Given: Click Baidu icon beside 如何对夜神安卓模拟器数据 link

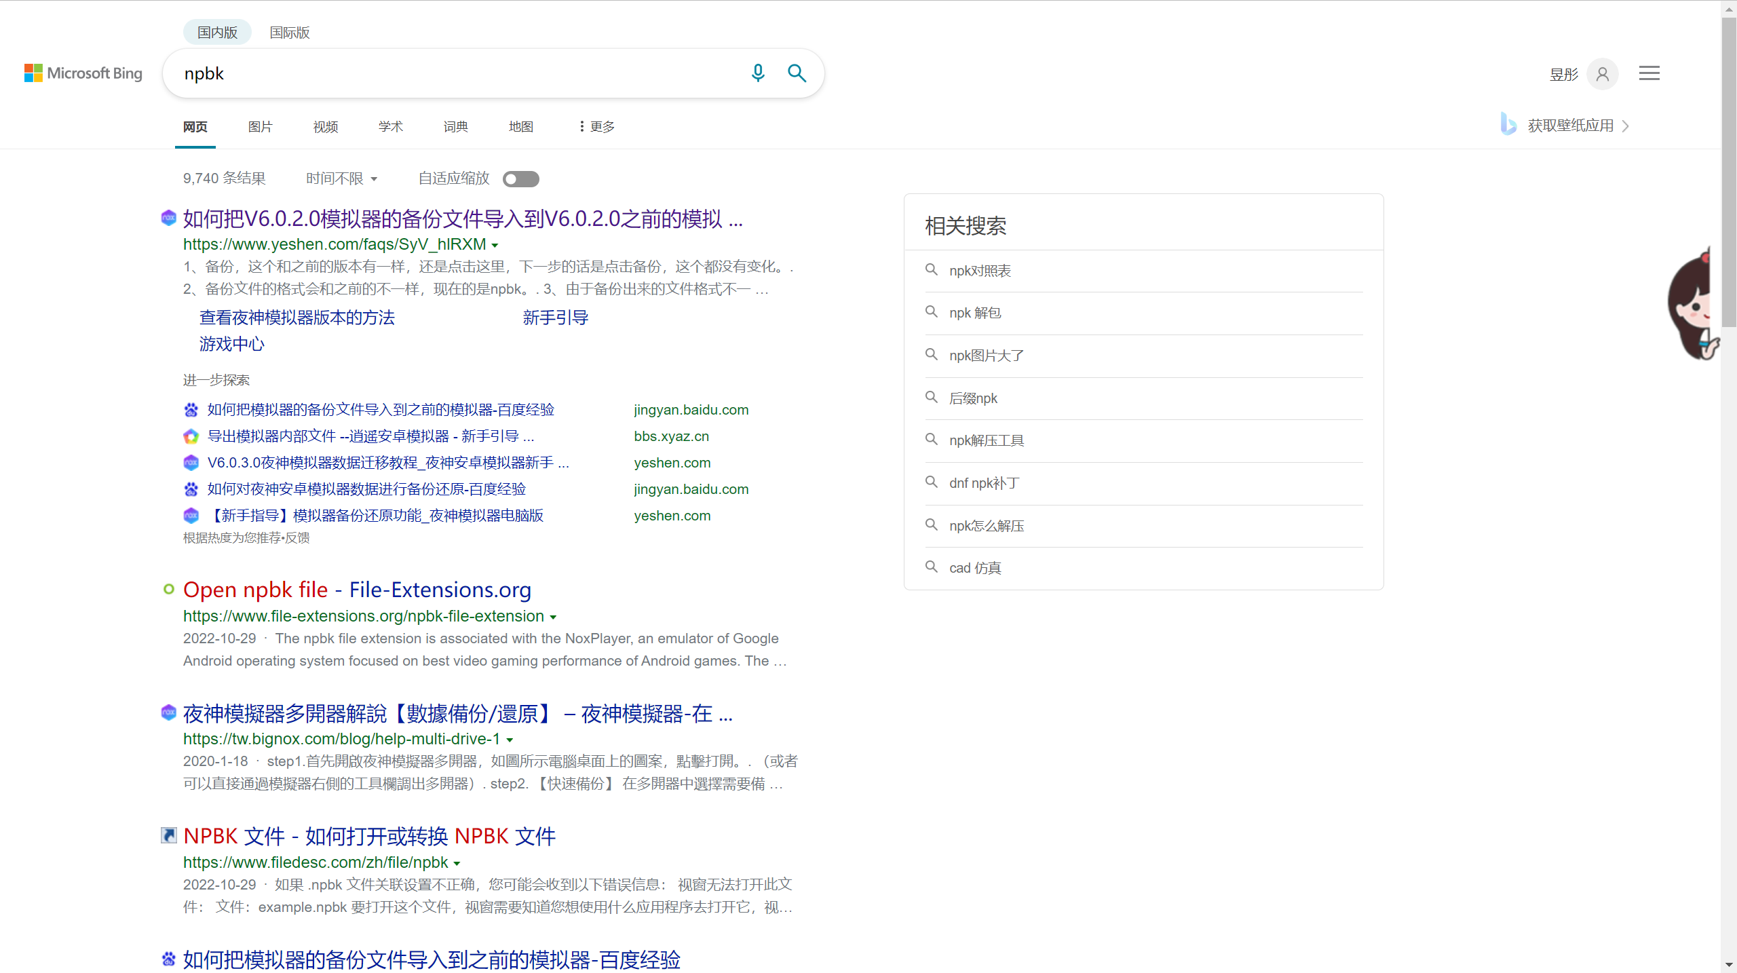Looking at the screenshot, I should click(x=191, y=489).
